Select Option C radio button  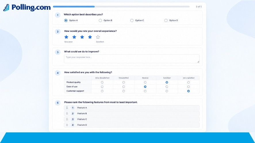click(132, 20)
